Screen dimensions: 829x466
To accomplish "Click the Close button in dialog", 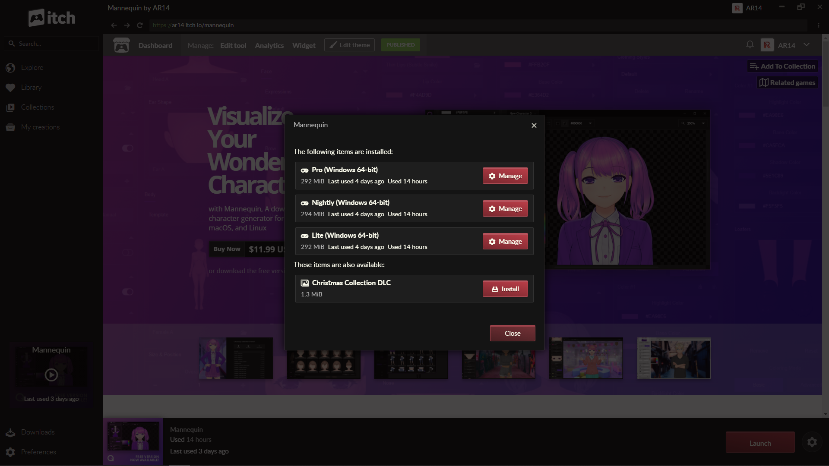I will click(513, 333).
